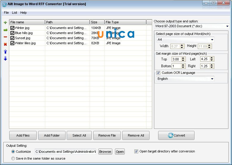Screen dimensions: 232x165
Task: Click JPE Image type in Water lilies row
Action: [113, 43]
